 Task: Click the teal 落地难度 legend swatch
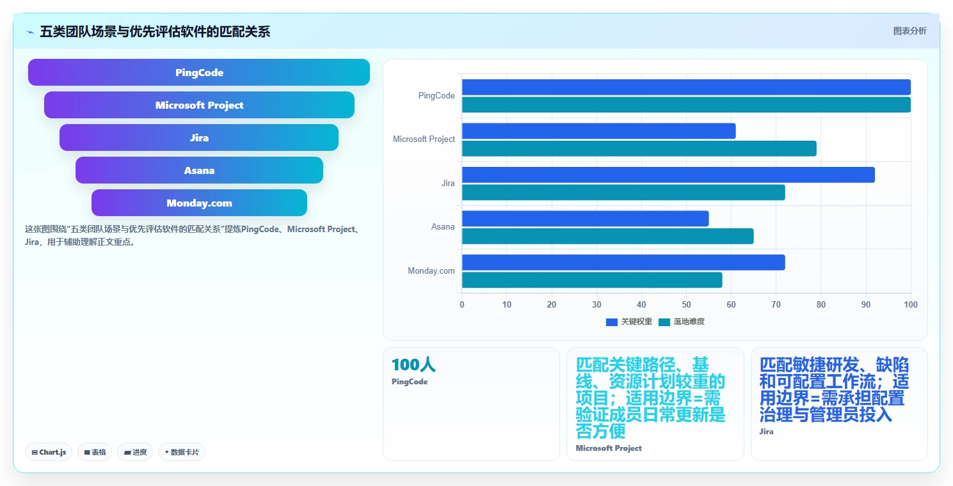[664, 322]
